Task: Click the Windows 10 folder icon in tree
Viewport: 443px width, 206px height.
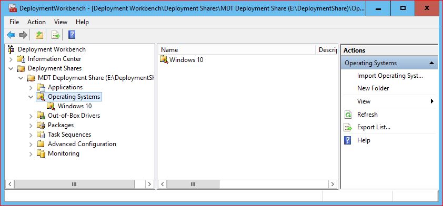Action: (51, 106)
